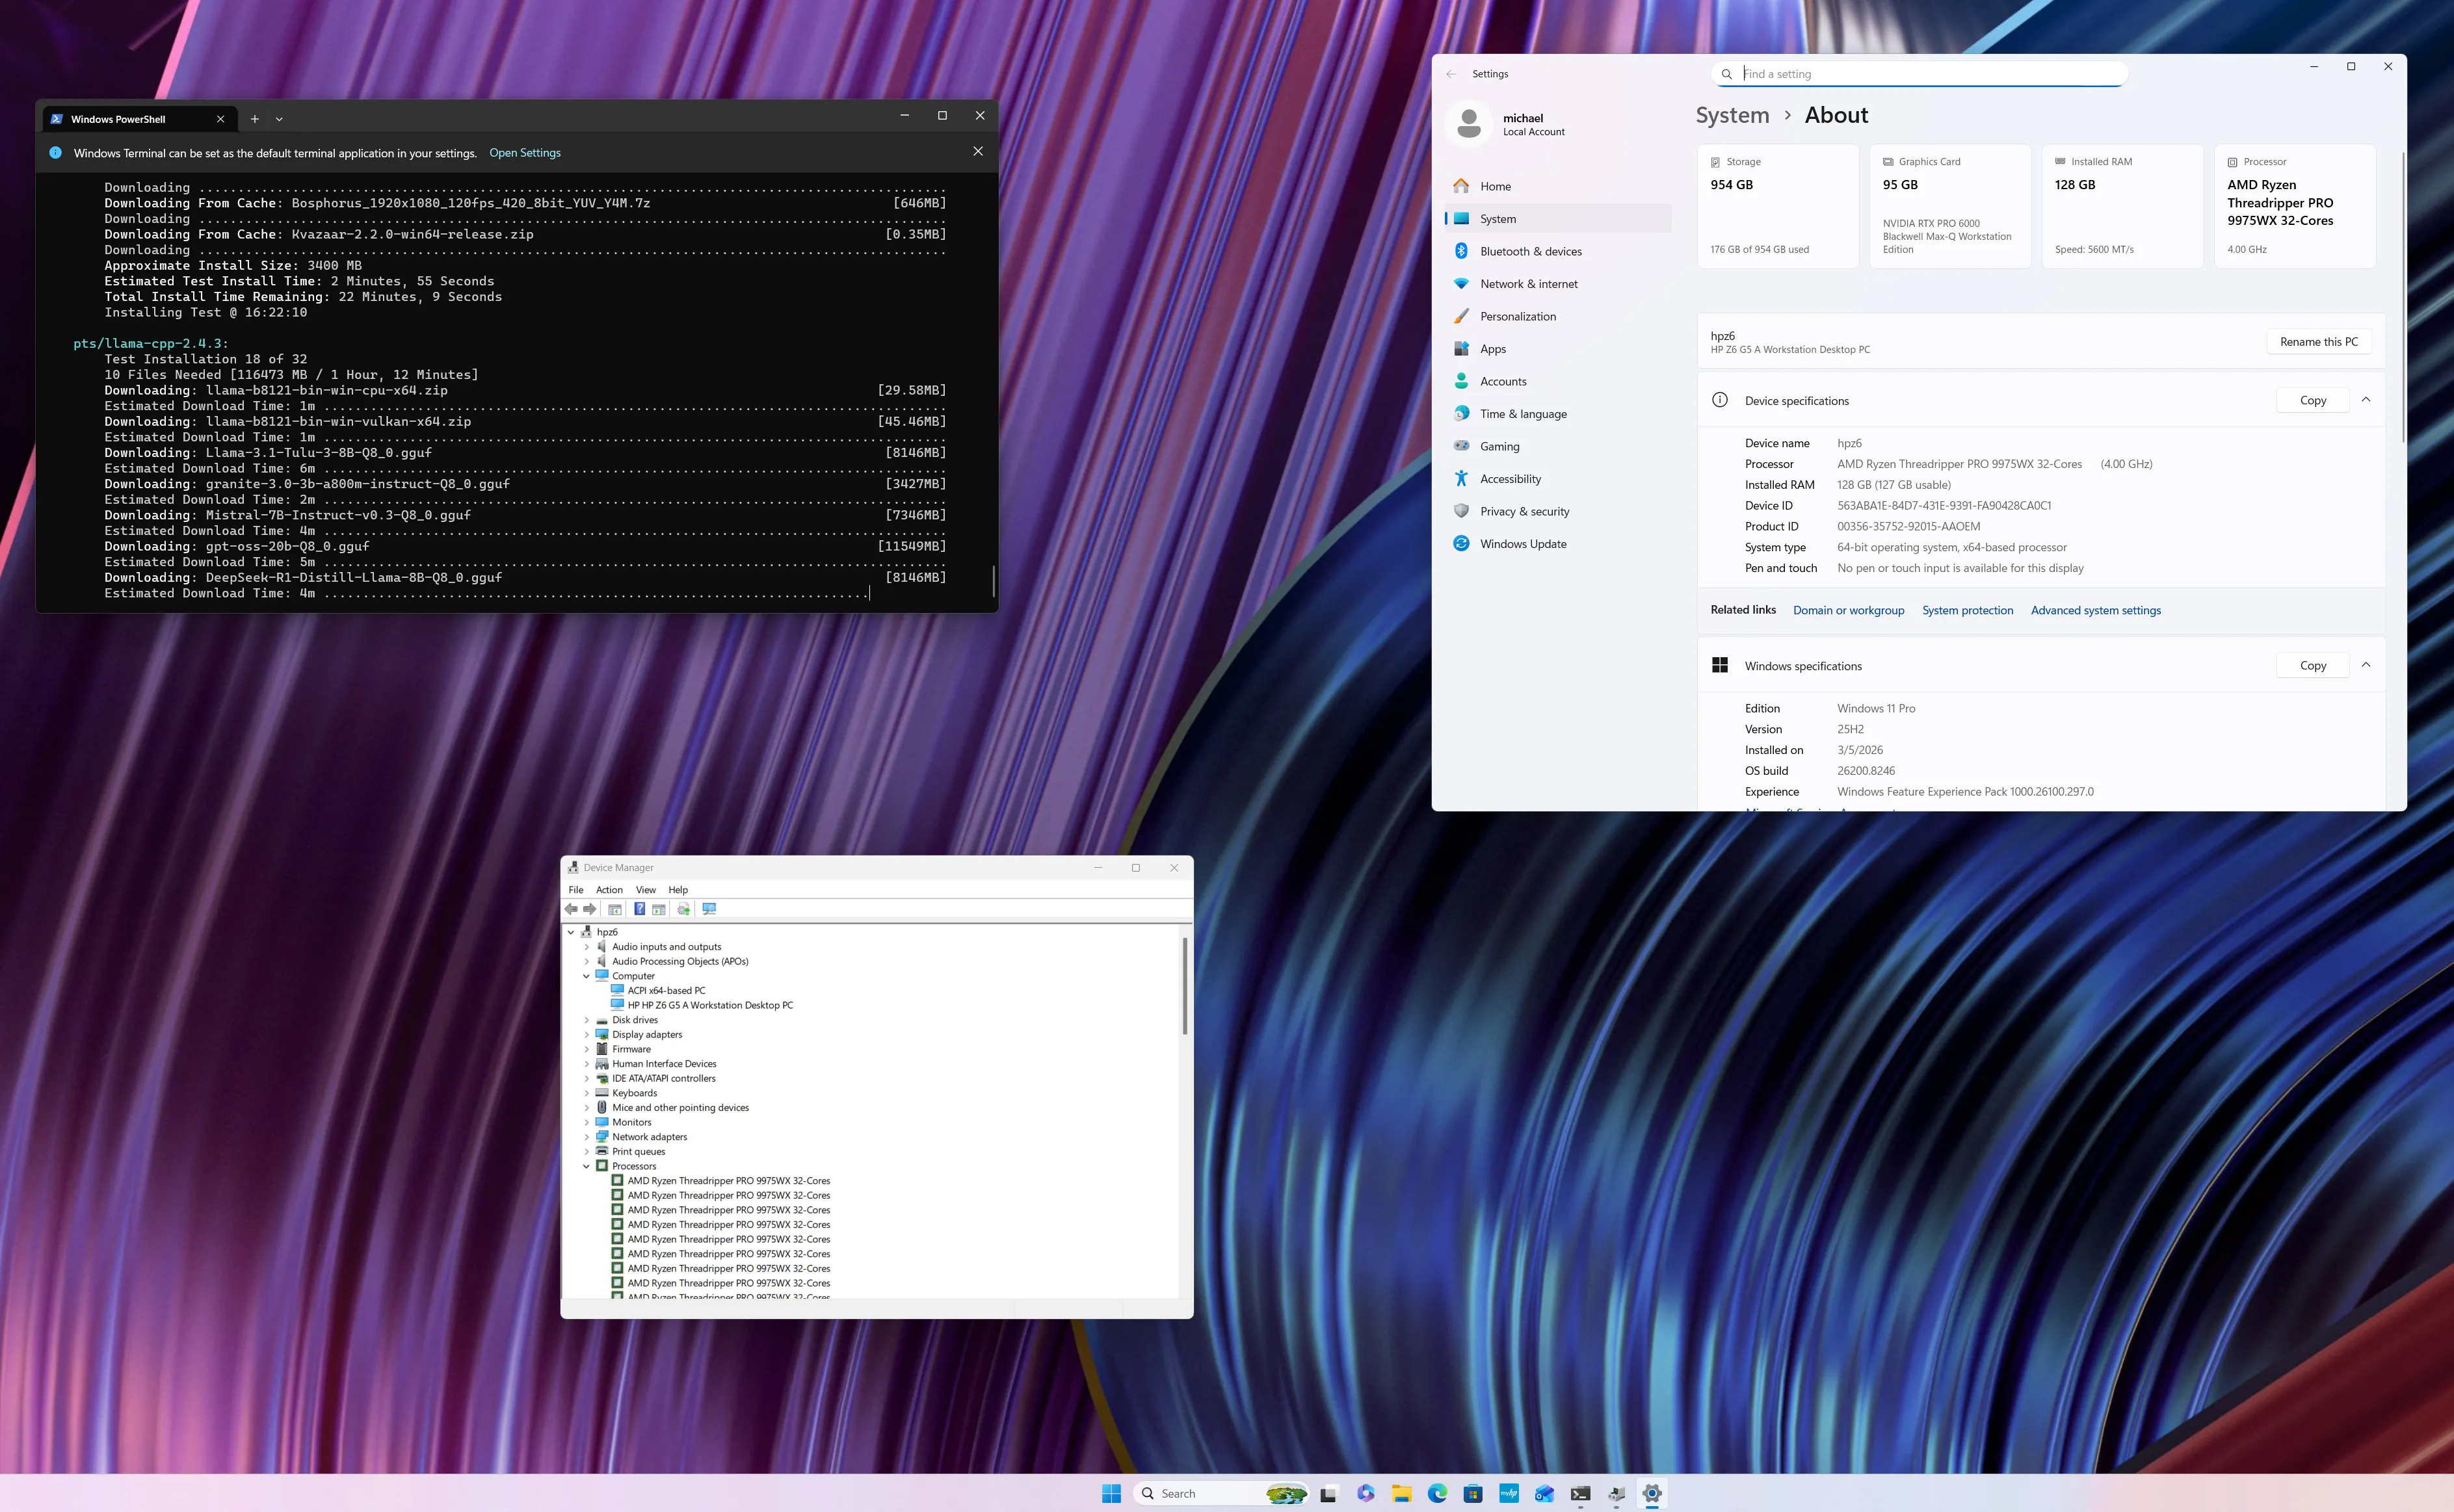Open the myHP app from taskbar
2454x1512 pixels.
point(1508,1493)
